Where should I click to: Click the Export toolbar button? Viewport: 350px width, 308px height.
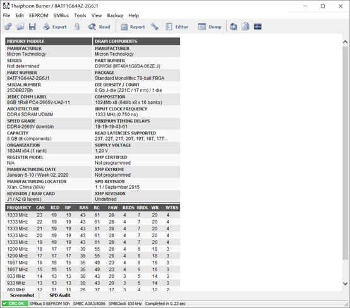click(55, 27)
